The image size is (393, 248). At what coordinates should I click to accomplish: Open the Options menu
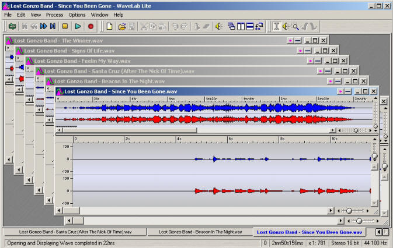pyautogui.click(x=77, y=15)
